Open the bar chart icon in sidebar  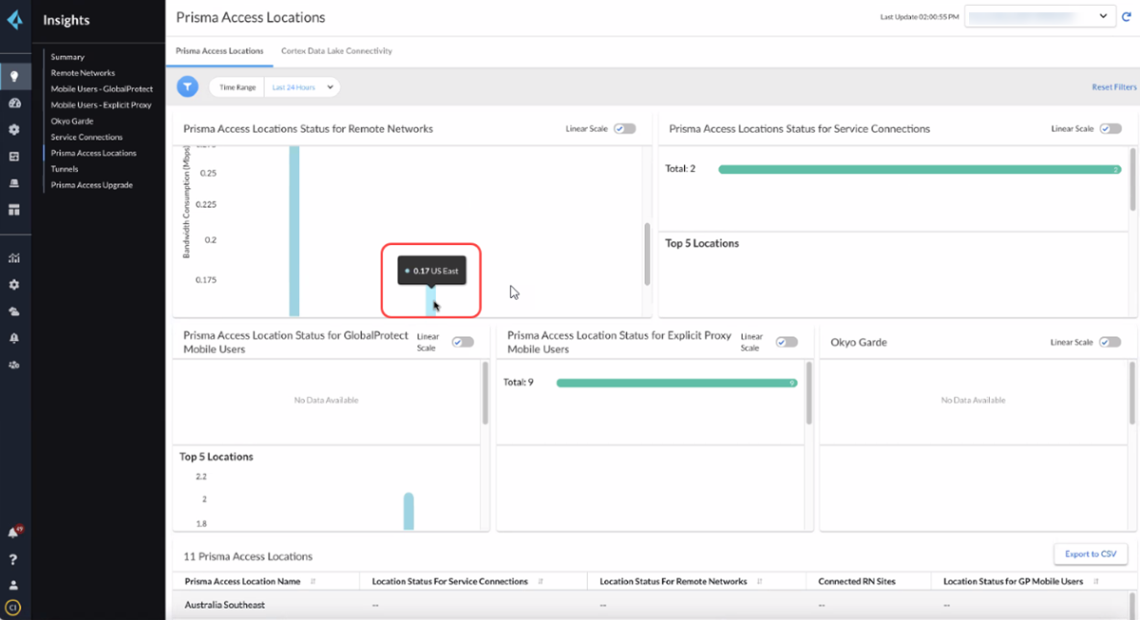[x=14, y=257]
